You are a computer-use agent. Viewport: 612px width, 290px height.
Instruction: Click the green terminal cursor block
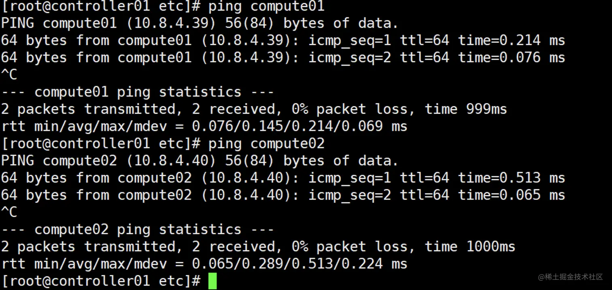(x=212, y=281)
